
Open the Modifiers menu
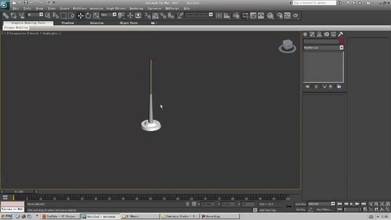(x=79, y=9)
